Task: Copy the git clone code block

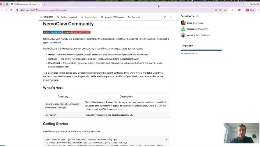Action: coord(166,139)
